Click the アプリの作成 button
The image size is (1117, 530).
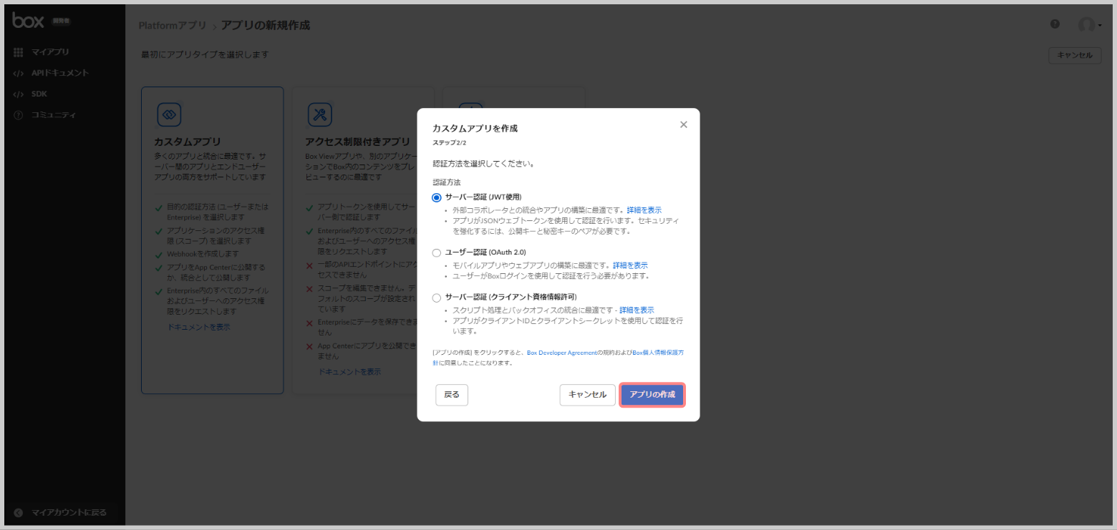(x=652, y=395)
